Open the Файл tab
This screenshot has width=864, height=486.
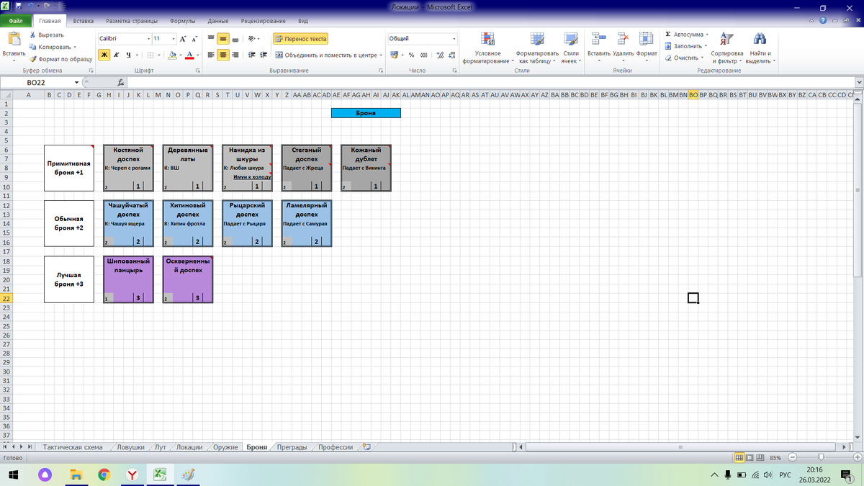click(x=16, y=22)
